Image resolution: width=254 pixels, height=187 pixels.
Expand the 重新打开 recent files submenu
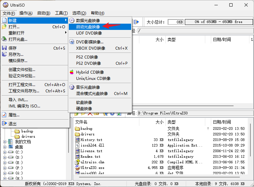click(x=35, y=33)
